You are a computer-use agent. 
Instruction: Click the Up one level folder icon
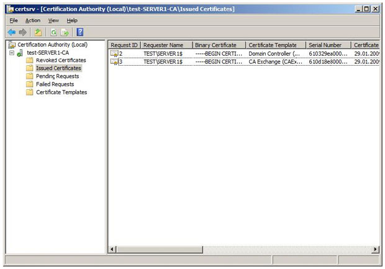38,32
